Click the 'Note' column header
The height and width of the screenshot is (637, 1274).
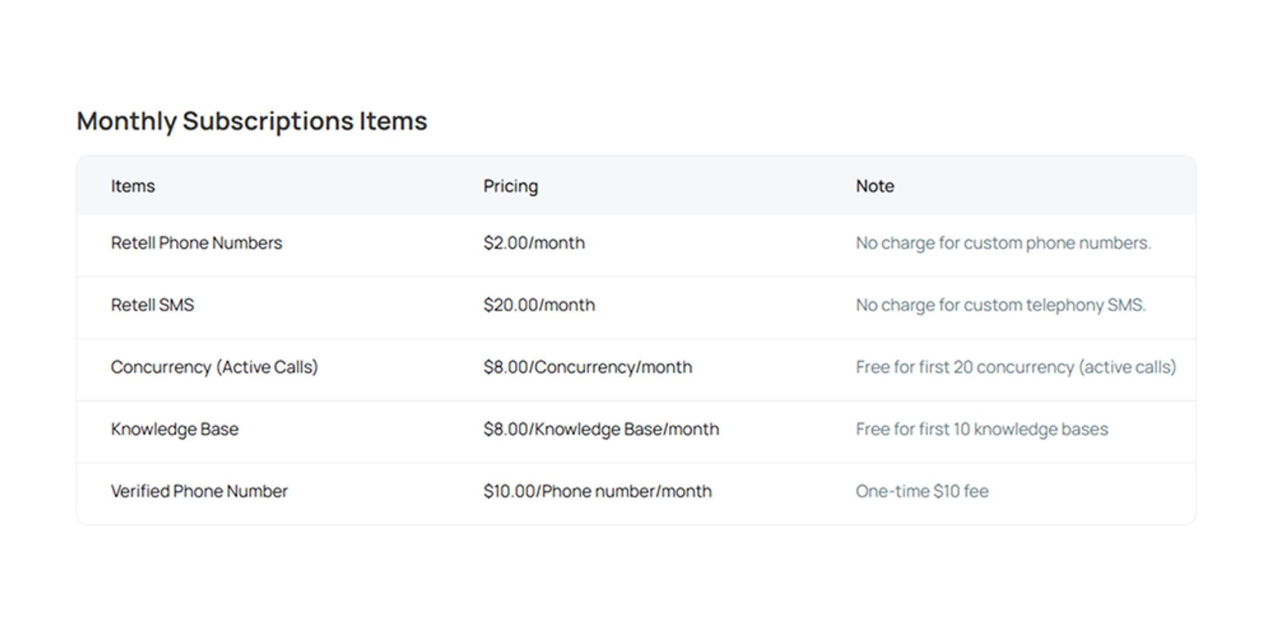coord(875,186)
